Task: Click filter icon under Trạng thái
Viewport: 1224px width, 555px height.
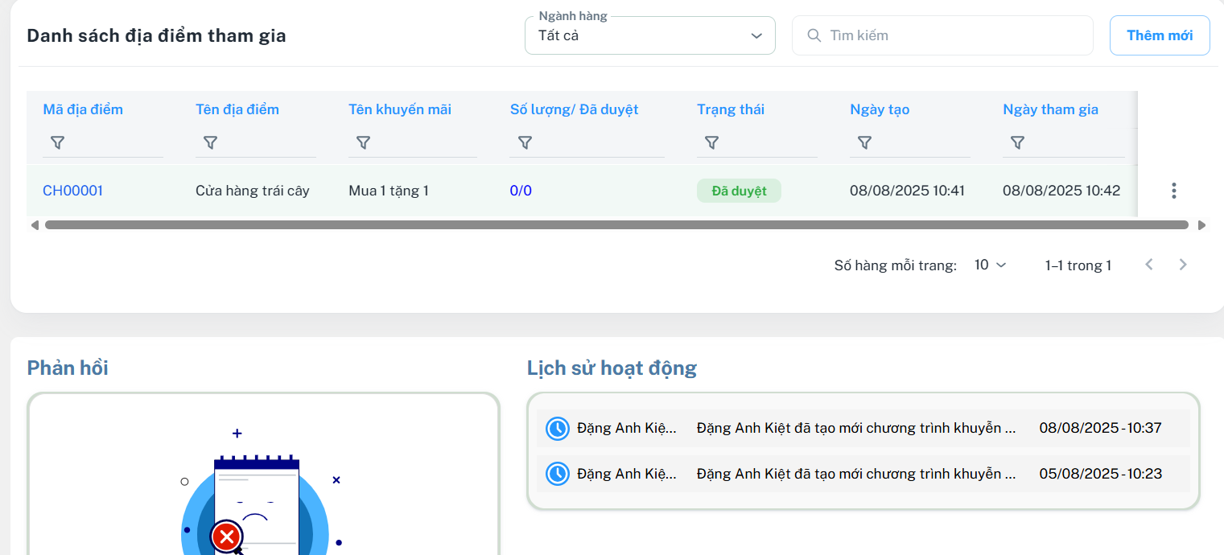Action: pos(711,142)
